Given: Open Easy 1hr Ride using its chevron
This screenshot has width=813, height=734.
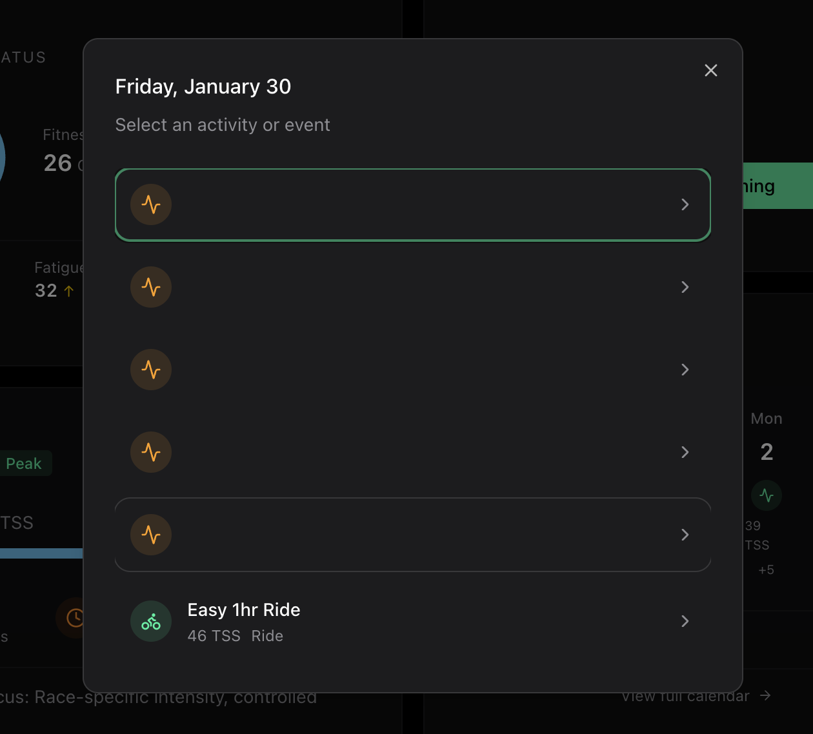Looking at the screenshot, I should (x=685, y=621).
